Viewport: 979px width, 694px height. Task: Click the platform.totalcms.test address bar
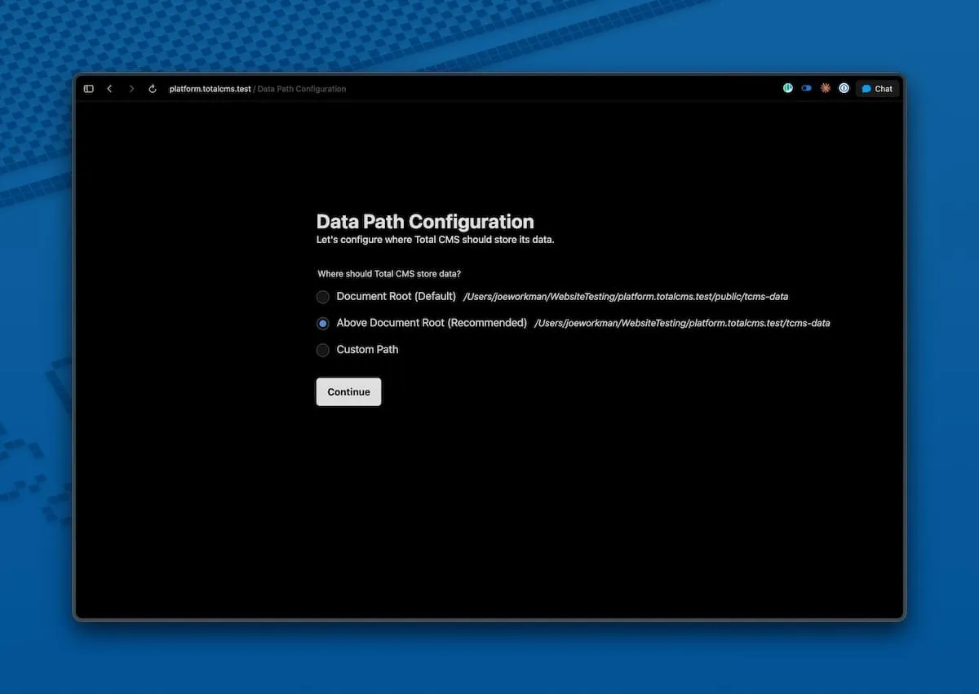point(258,89)
